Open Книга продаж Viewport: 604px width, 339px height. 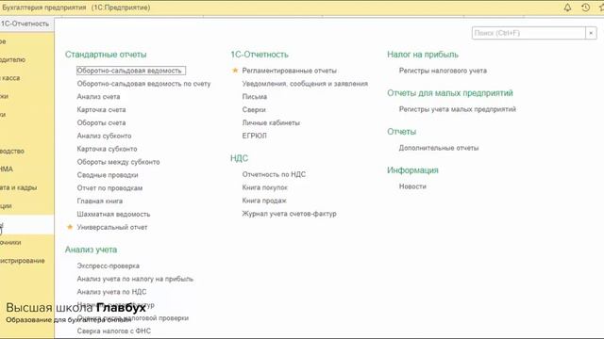(264, 201)
